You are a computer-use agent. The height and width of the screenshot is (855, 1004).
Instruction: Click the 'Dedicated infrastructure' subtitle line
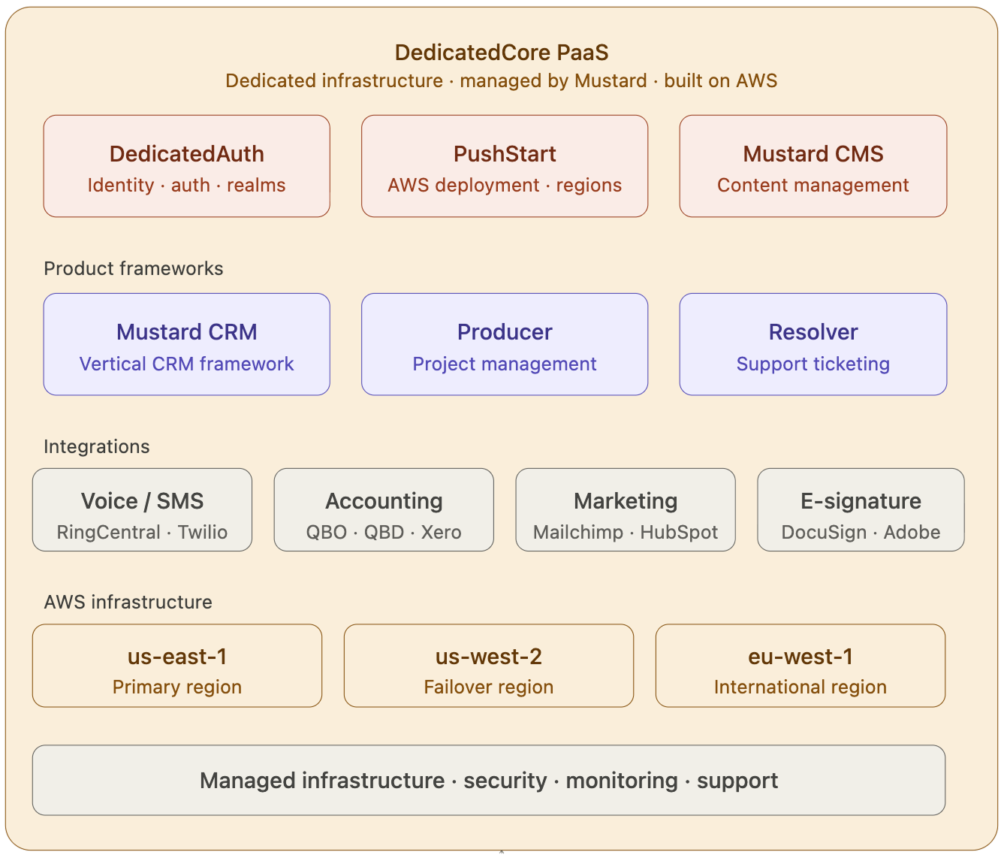pyautogui.click(x=502, y=81)
